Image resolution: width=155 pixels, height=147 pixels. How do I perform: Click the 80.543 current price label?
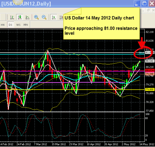(x=150, y=61)
